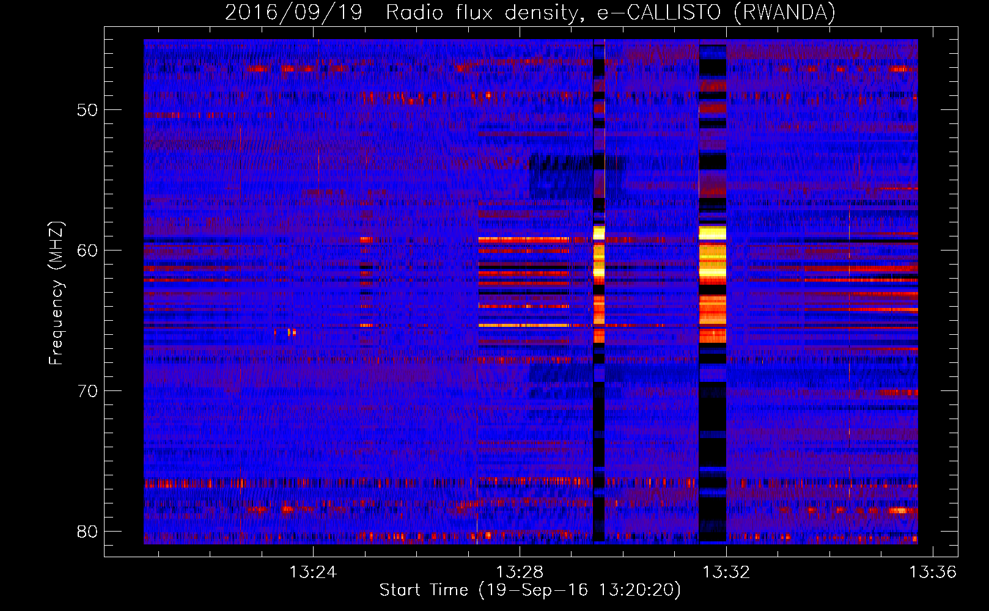
Task: Click the time tick label '13:36'
Action: point(933,573)
